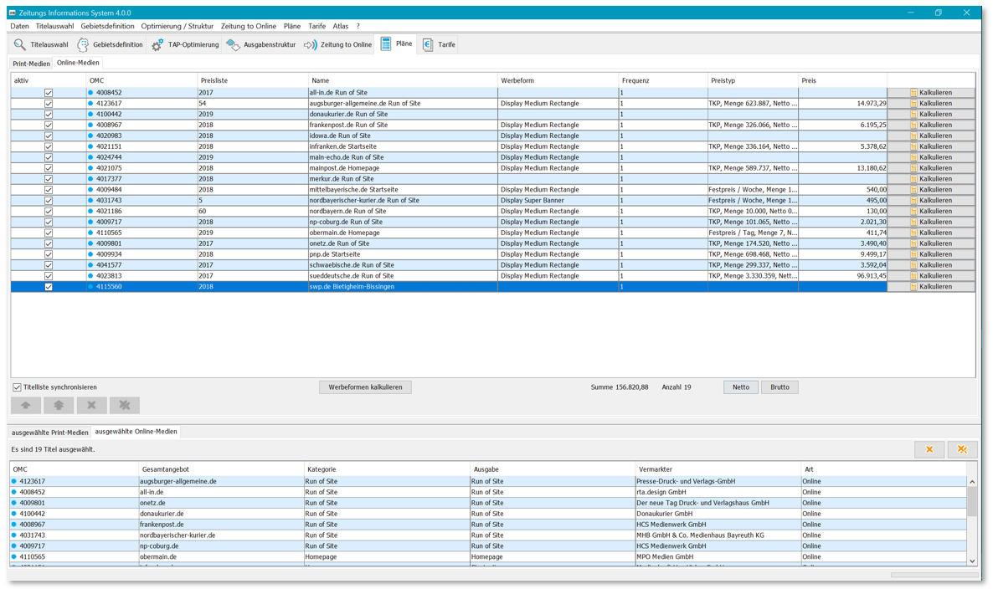The height and width of the screenshot is (594, 993).
Task: Disable aktiv checkbox for sueddeutsche.de row
Action: coord(49,276)
